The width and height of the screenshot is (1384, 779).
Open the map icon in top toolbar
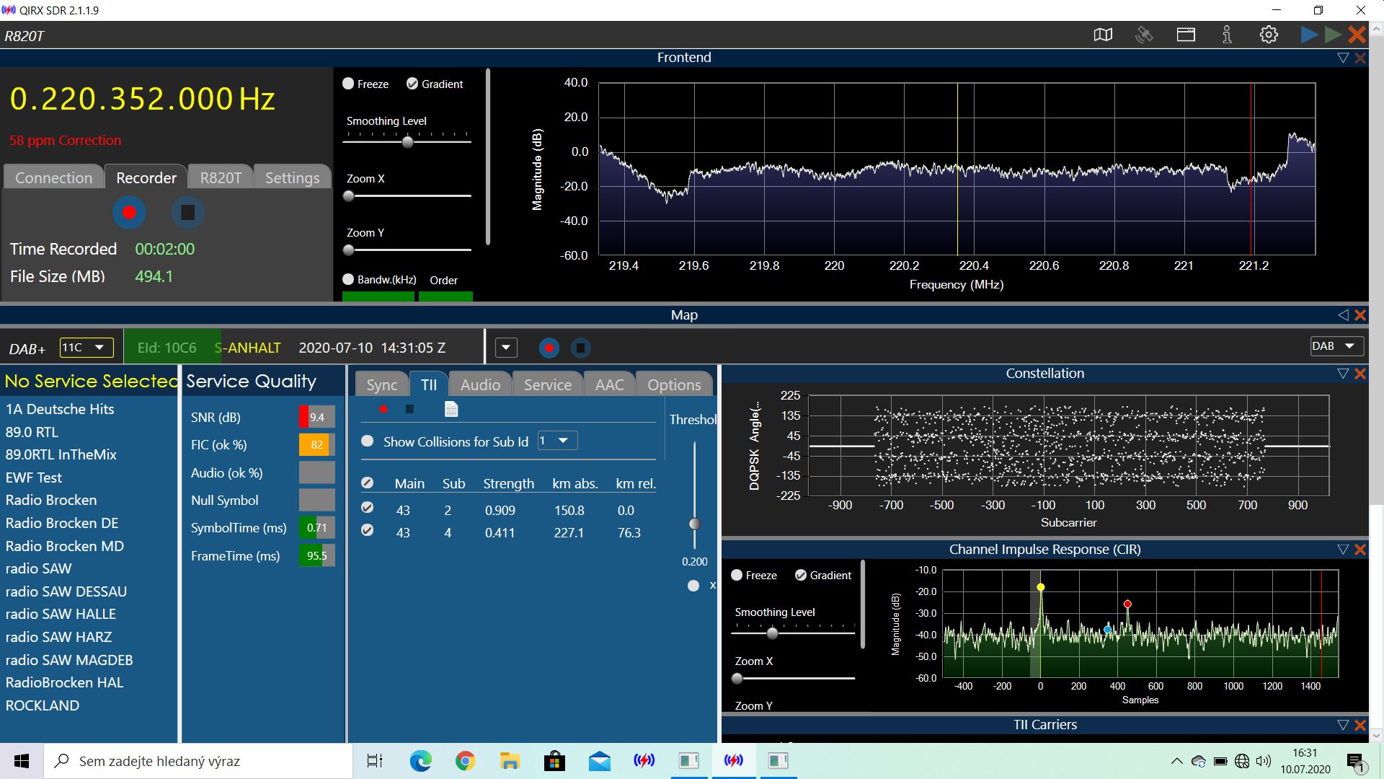(1103, 35)
